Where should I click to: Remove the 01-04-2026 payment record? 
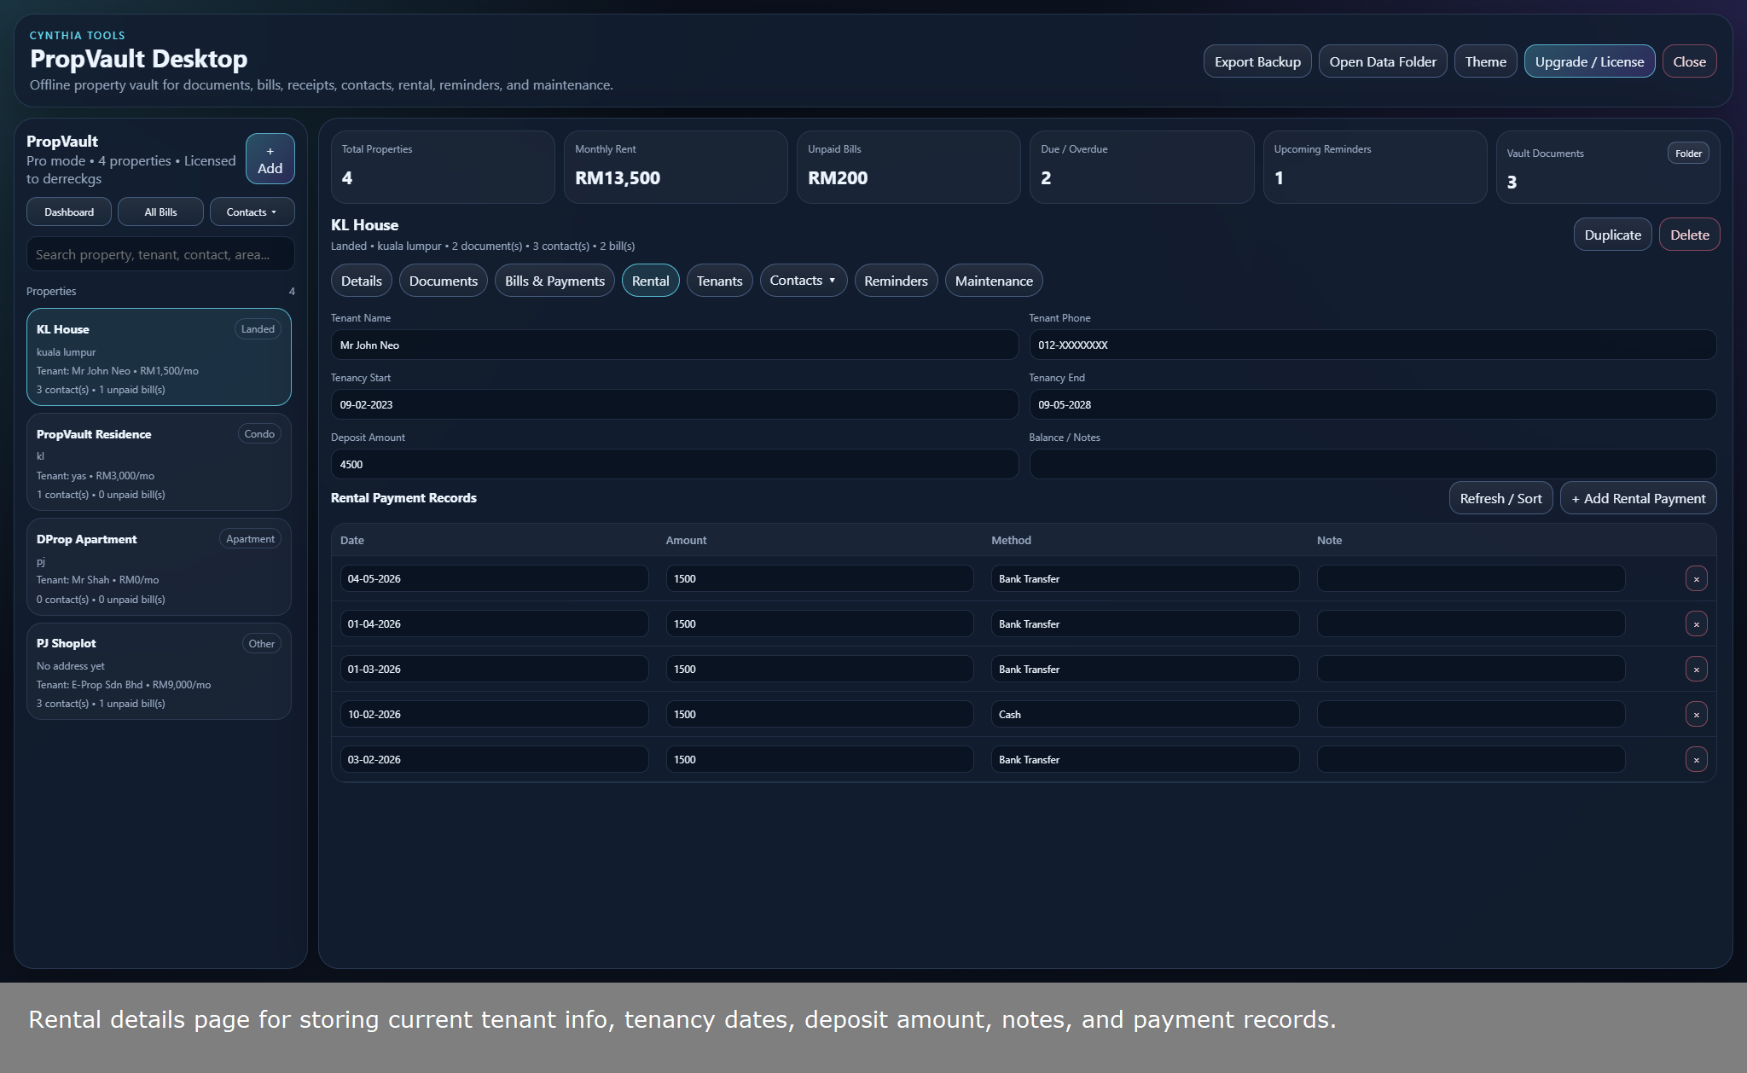[x=1696, y=623]
